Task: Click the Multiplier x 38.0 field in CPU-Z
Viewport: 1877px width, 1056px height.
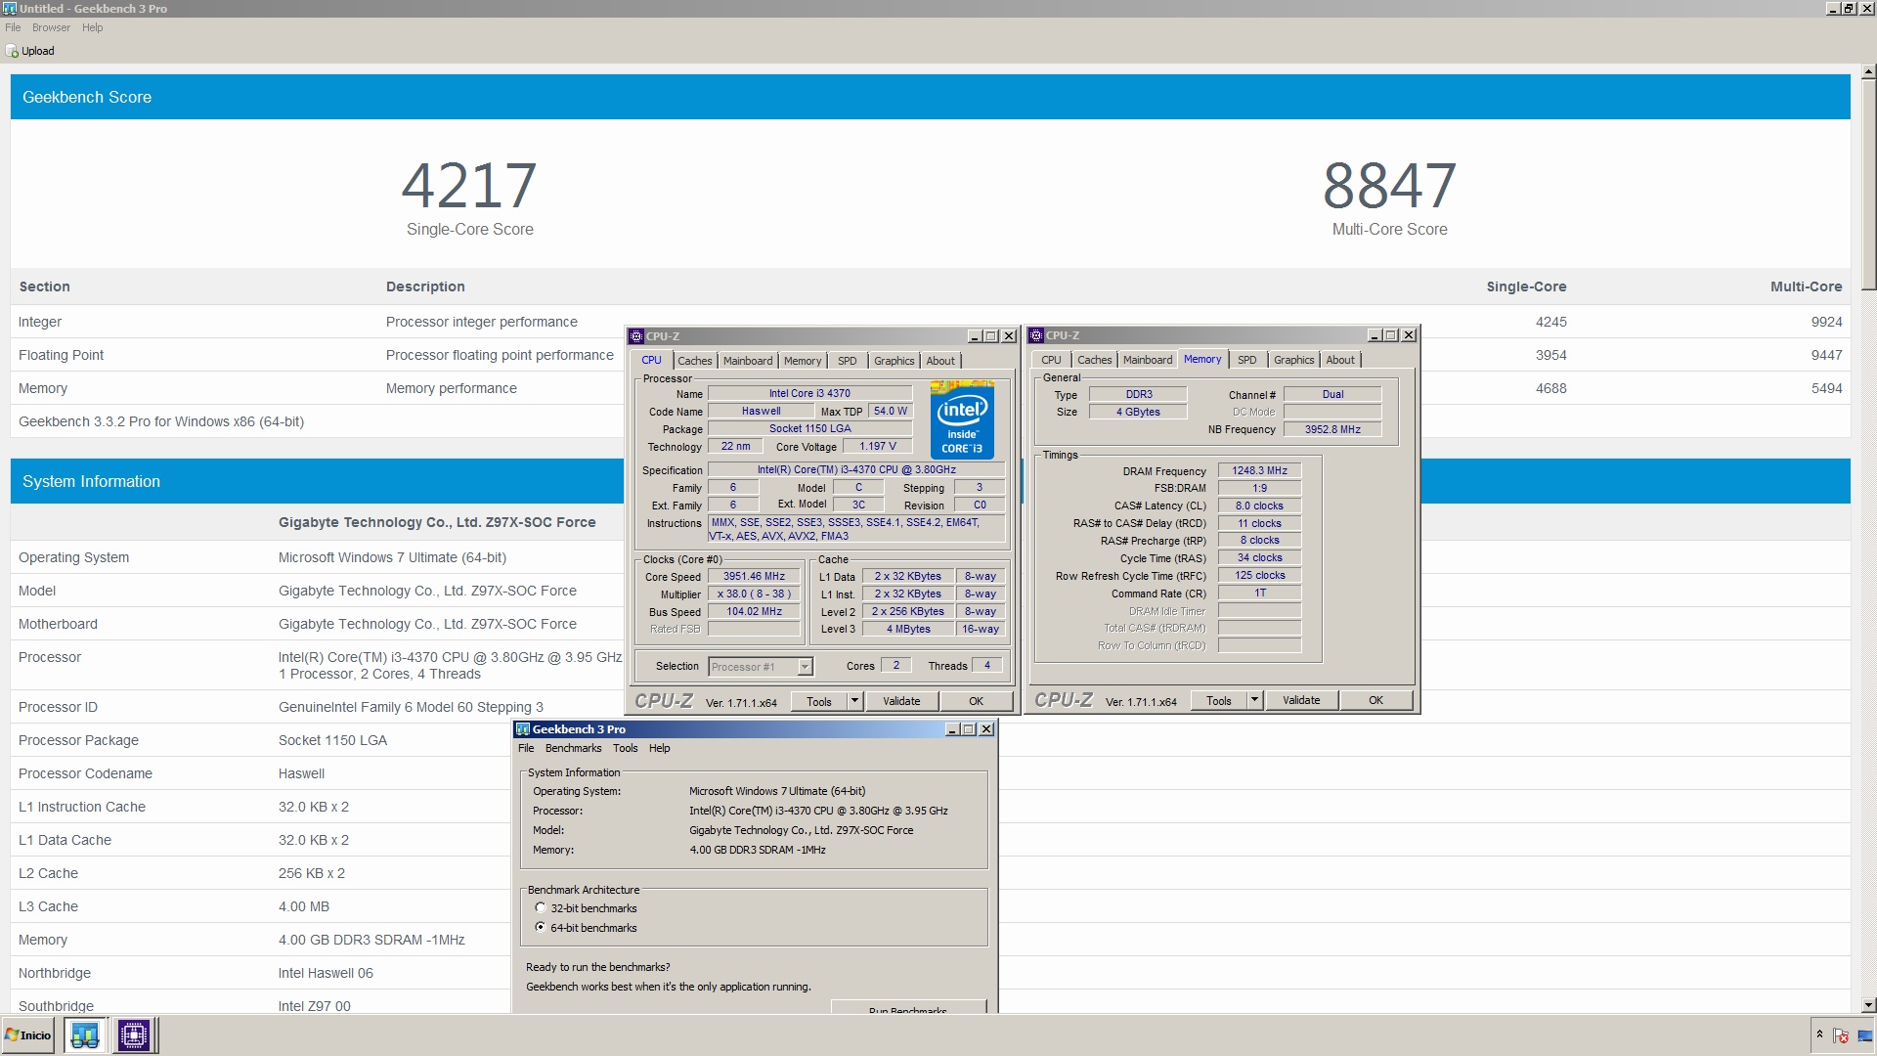Action: pyautogui.click(x=754, y=594)
